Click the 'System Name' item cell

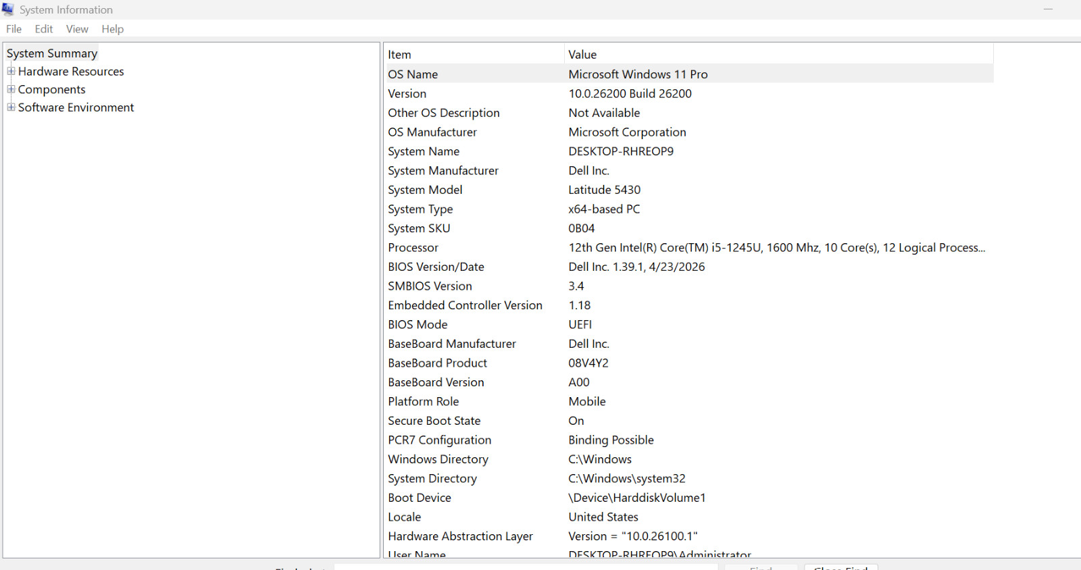424,151
